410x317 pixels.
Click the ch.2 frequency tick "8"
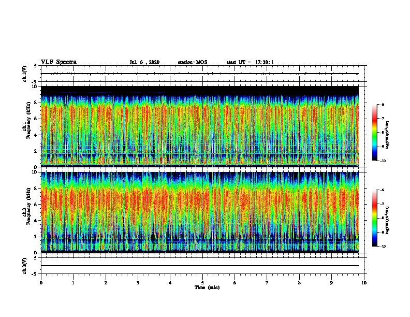(x=36, y=189)
